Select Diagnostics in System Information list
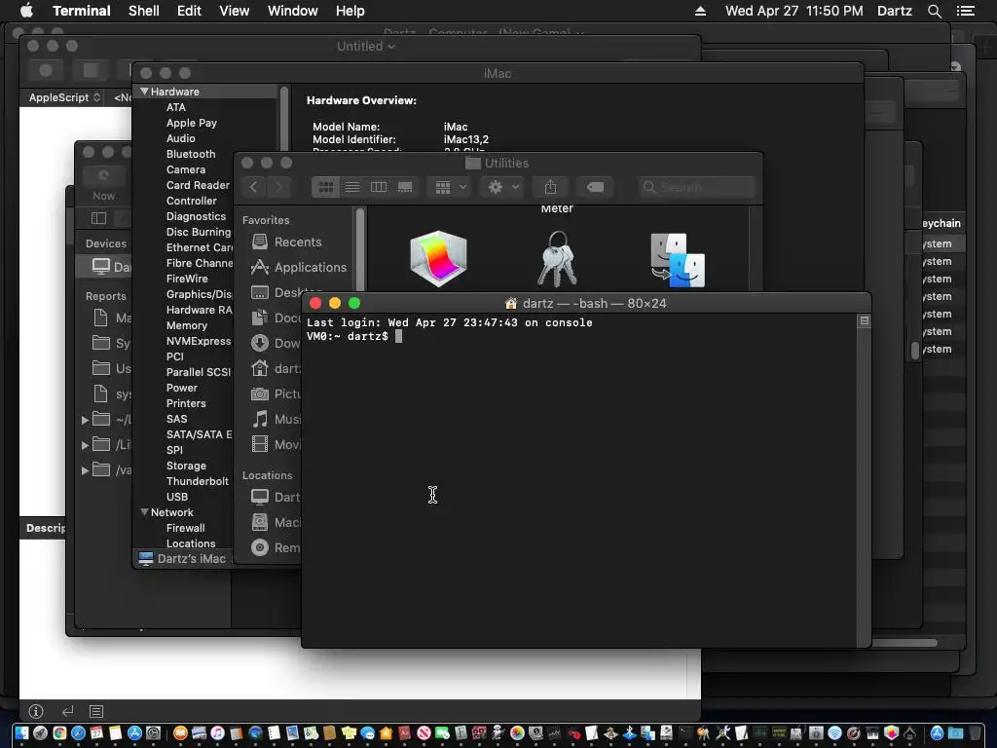This screenshot has width=997, height=748. tap(196, 216)
